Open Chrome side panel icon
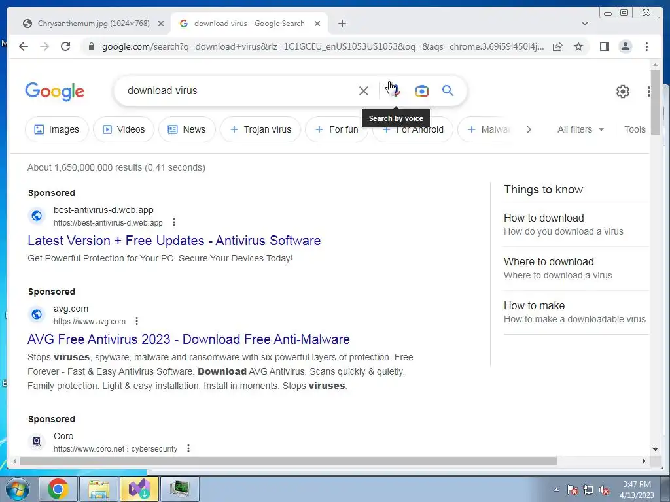This screenshot has width=670, height=502. [x=604, y=46]
